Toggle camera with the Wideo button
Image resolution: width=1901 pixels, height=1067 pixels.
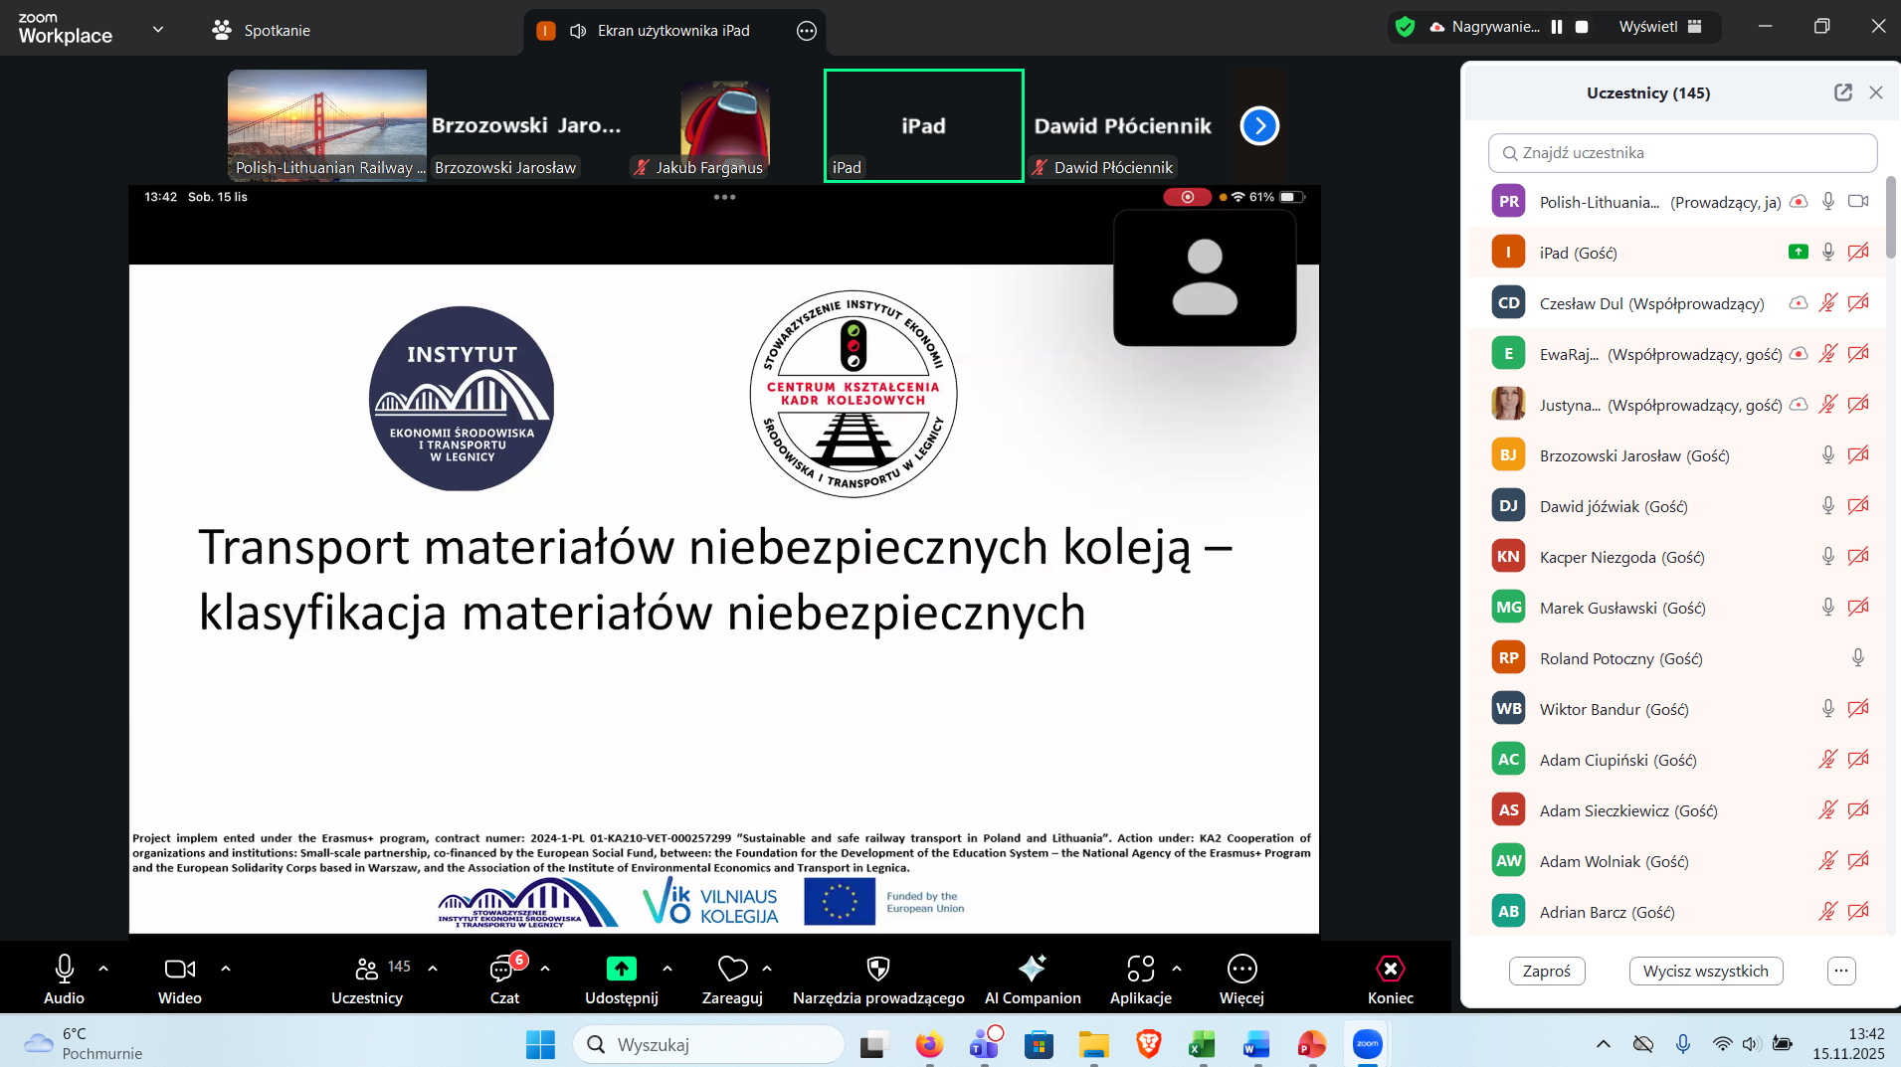179,970
